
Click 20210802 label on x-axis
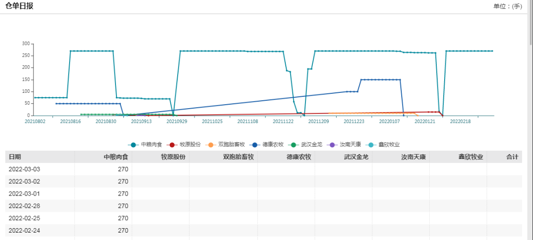[35, 121]
